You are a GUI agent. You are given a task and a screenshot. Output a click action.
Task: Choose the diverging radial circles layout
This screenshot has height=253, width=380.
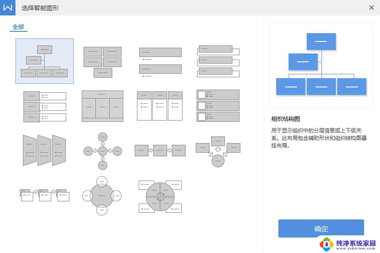[x=103, y=151]
